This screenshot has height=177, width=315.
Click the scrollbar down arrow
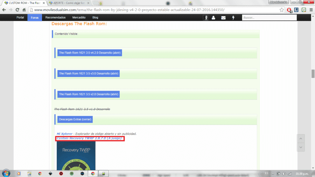click(x=313, y=168)
